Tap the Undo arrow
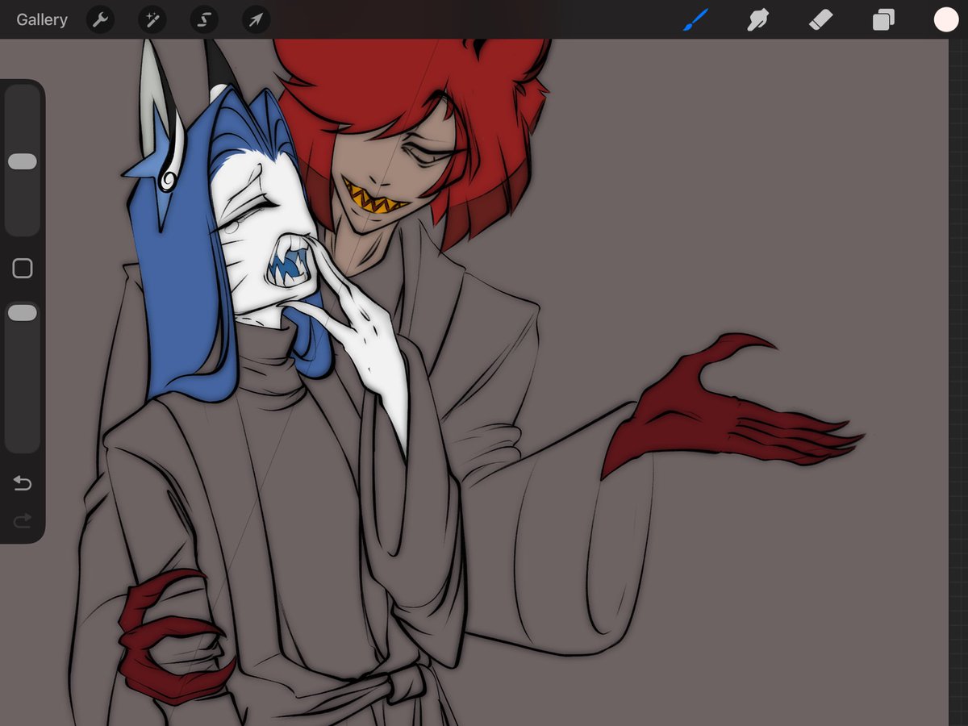The width and height of the screenshot is (968, 726). coord(22,483)
